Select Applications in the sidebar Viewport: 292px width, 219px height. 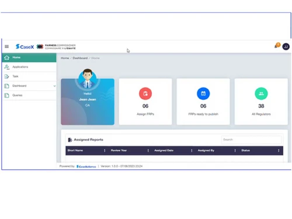pos(29,67)
